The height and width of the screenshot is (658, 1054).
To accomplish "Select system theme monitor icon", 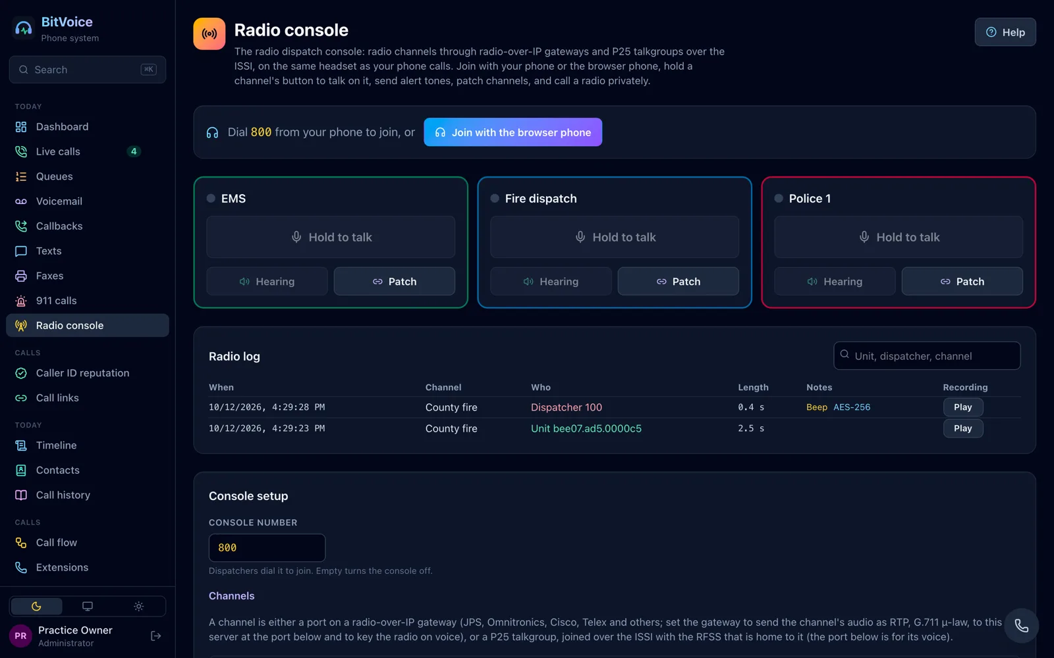I will point(88,606).
